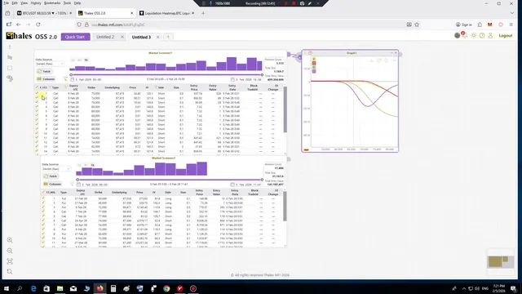Click the info icon in Graph1 title bar
Screen dimensions: 522x294
tap(310, 53)
